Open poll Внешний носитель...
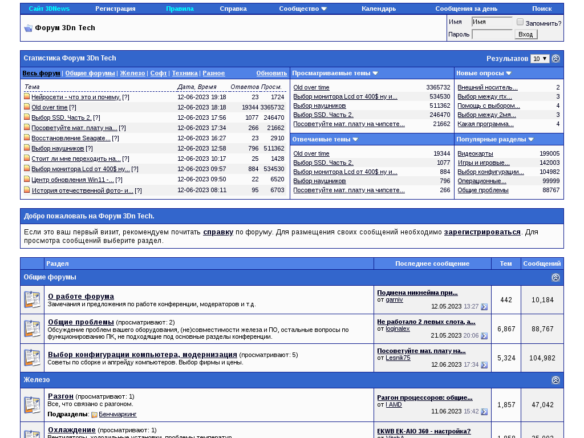This screenshot has width=584, height=438. point(488,87)
